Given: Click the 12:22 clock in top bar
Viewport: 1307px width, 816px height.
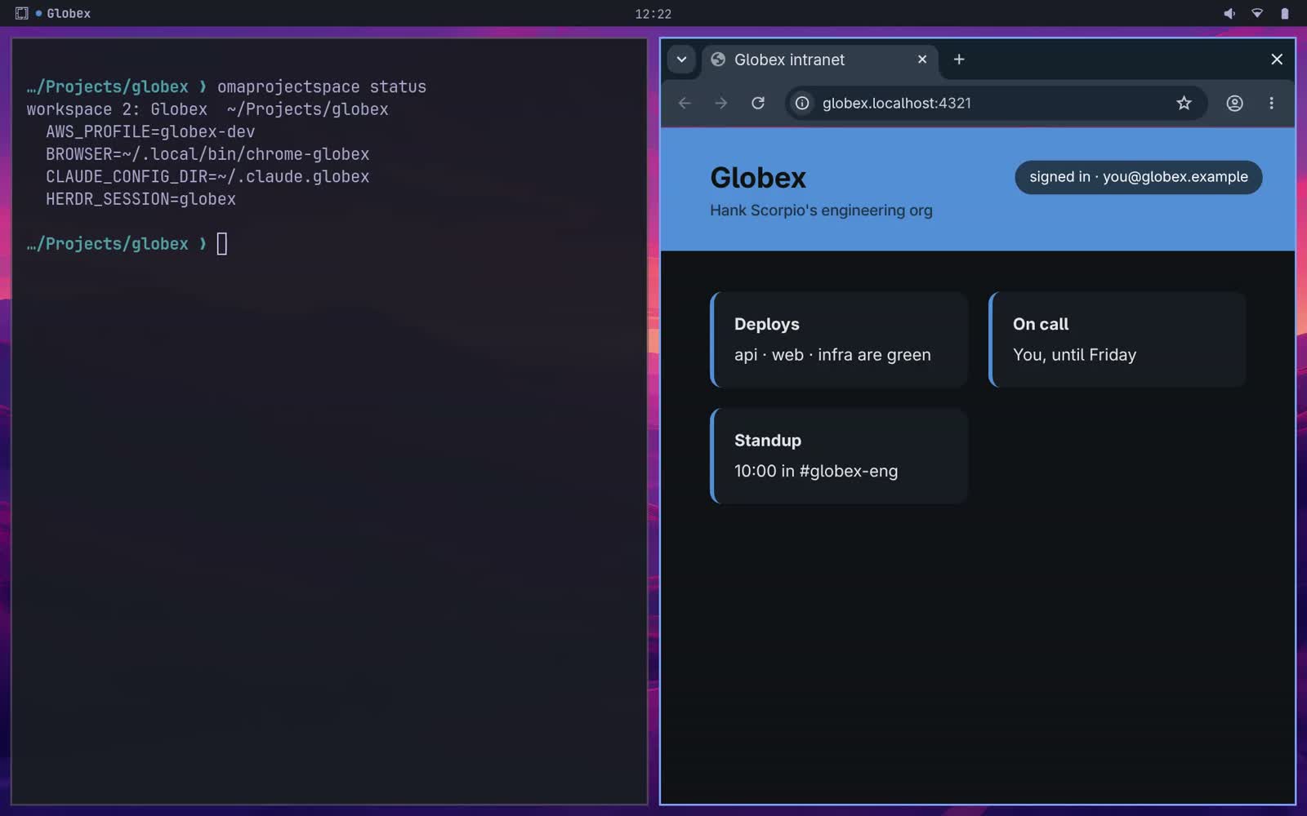Looking at the screenshot, I should (x=653, y=14).
